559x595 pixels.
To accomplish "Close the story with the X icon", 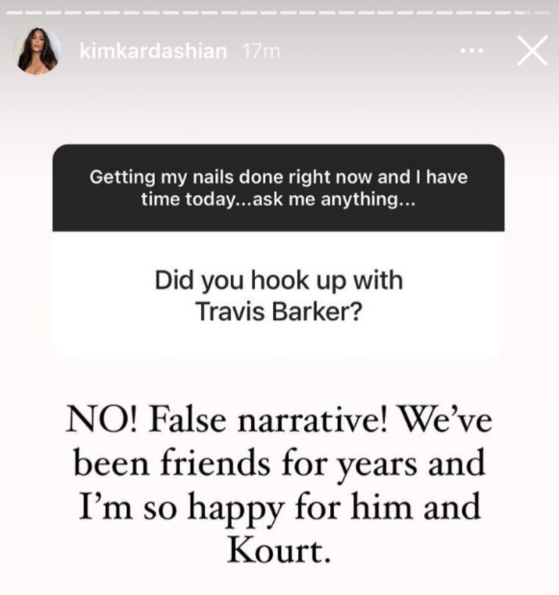I will 532,51.
